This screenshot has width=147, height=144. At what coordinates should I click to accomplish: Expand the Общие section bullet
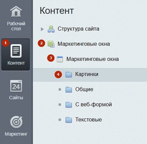pyautogui.click(x=60, y=89)
